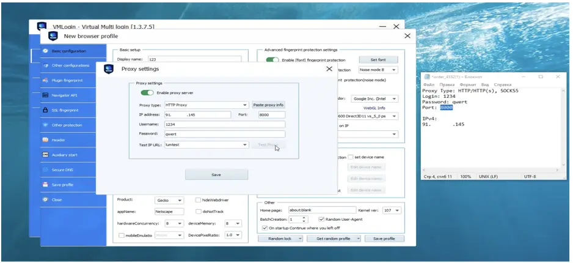Click into the IP address field

coord(197,115)
